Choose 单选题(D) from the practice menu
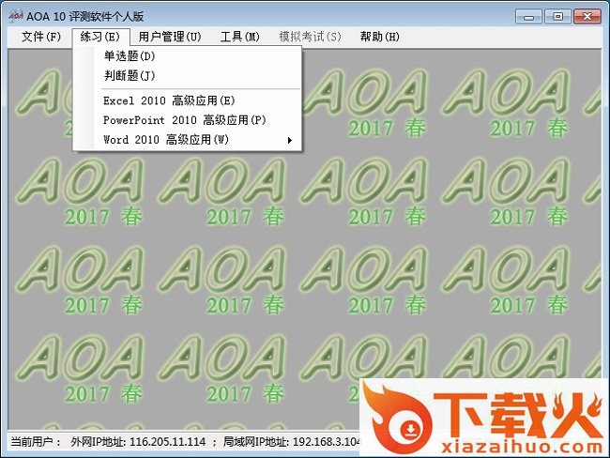Image resolution: width=610 pixels, height=458 pixels. (187, 56)
